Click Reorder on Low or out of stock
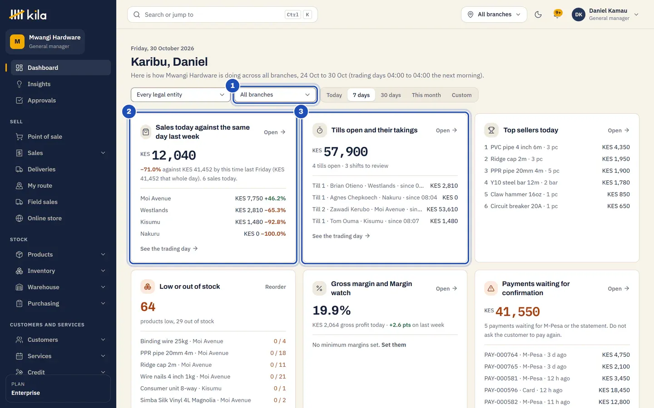Screen dimensions: 654x408 pyautogui.click(x=276, y=287)
